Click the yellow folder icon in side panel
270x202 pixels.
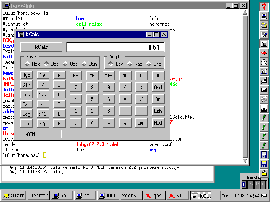(x=264, y=25)
